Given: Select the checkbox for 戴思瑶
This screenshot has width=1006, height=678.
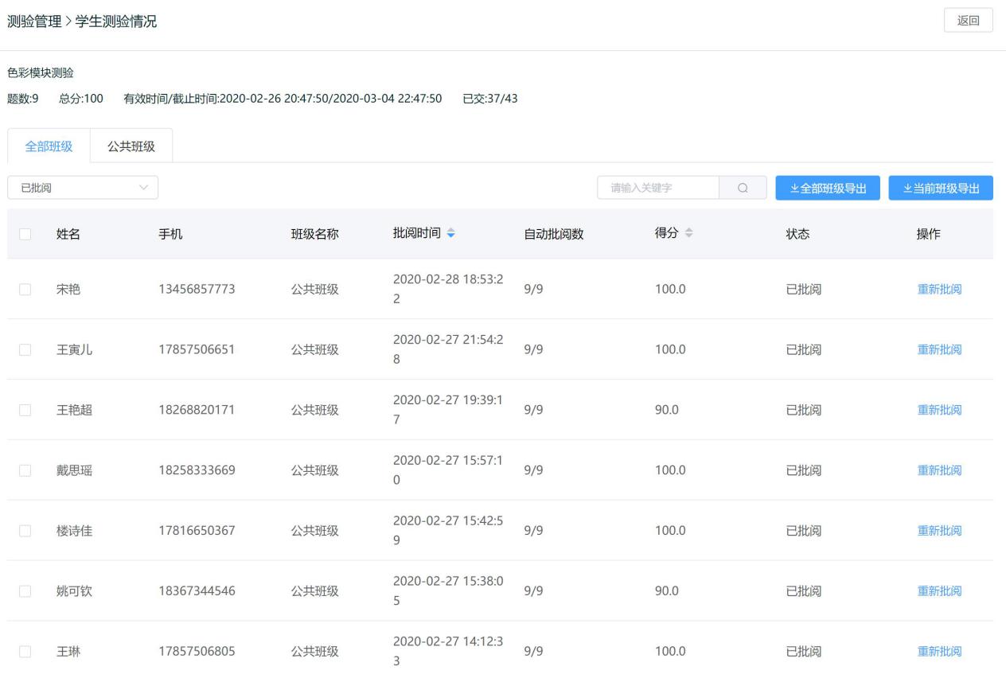Looking at the screenshot, I should click(x=25, y=470).
